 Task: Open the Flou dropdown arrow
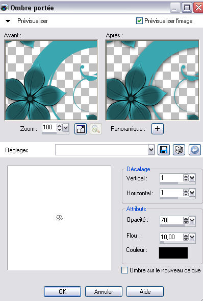[192, 237]
